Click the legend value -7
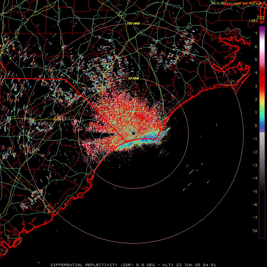 (x=255, y=218)
